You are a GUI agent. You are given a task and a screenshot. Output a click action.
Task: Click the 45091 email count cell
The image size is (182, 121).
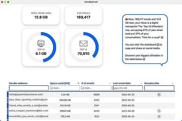(97, 95)
